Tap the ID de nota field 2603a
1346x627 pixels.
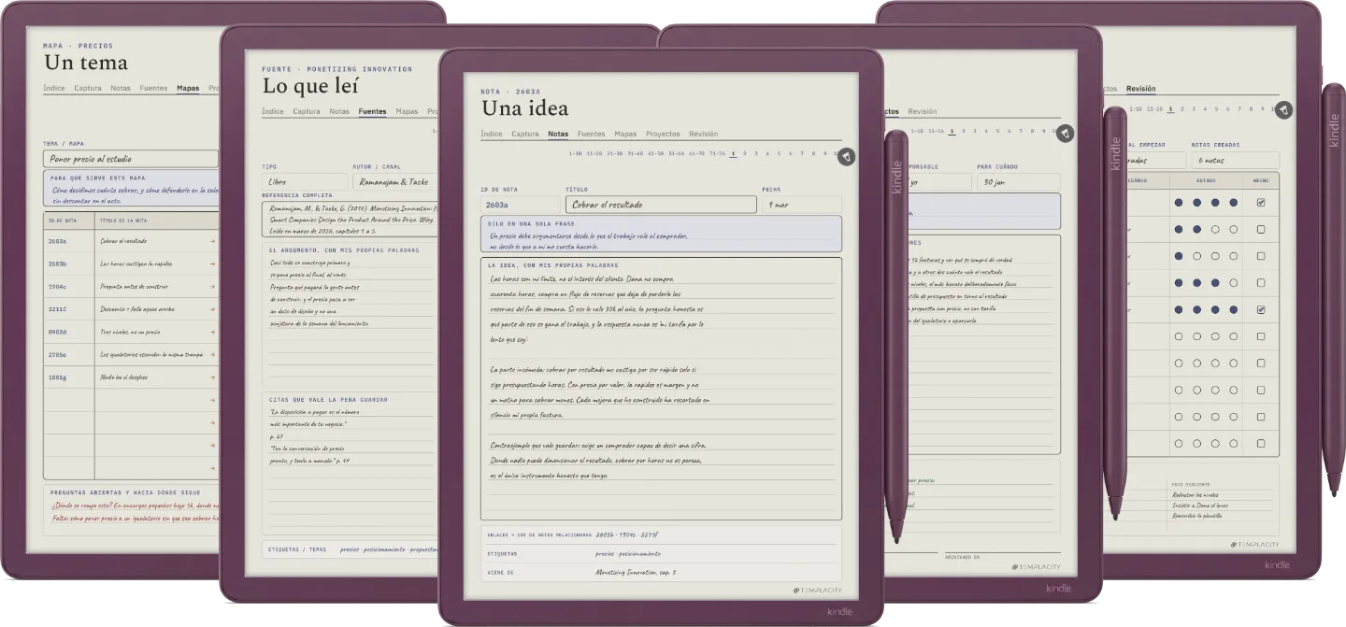tap(521, 205)
